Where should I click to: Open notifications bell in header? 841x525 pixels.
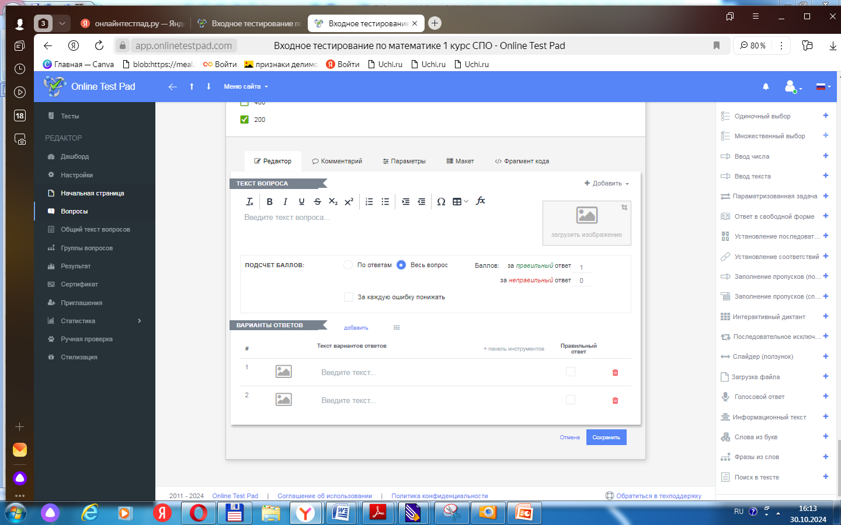pyautogui.click(x=766, y=87)
